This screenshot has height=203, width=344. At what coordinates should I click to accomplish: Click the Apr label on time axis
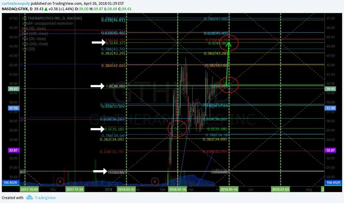191,189
